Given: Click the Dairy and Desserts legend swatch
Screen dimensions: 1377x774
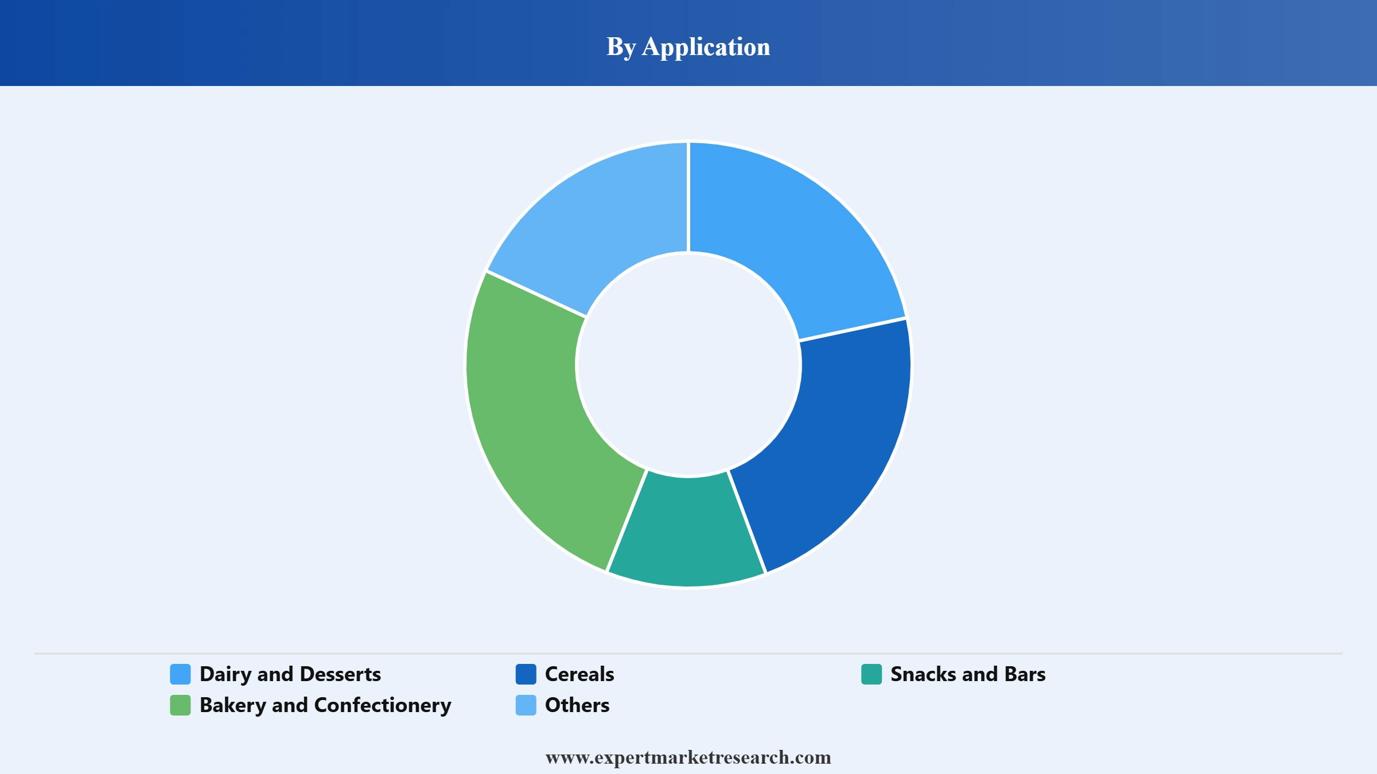Looking at the screenshot, I should click(180, 674).
